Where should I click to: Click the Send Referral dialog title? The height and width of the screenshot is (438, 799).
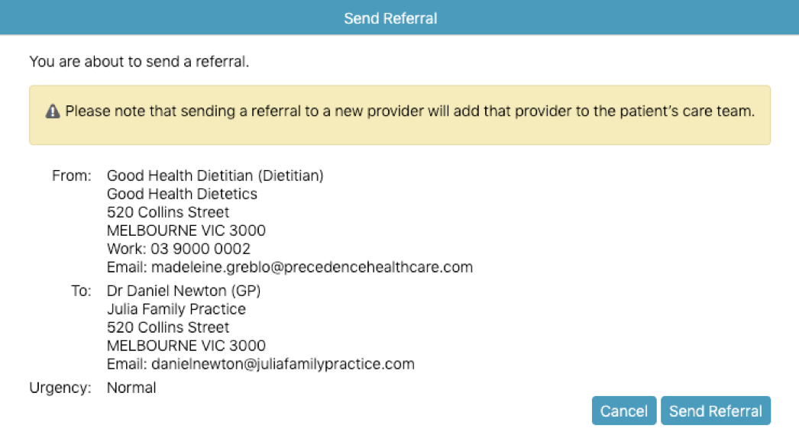tap(390, 18)
